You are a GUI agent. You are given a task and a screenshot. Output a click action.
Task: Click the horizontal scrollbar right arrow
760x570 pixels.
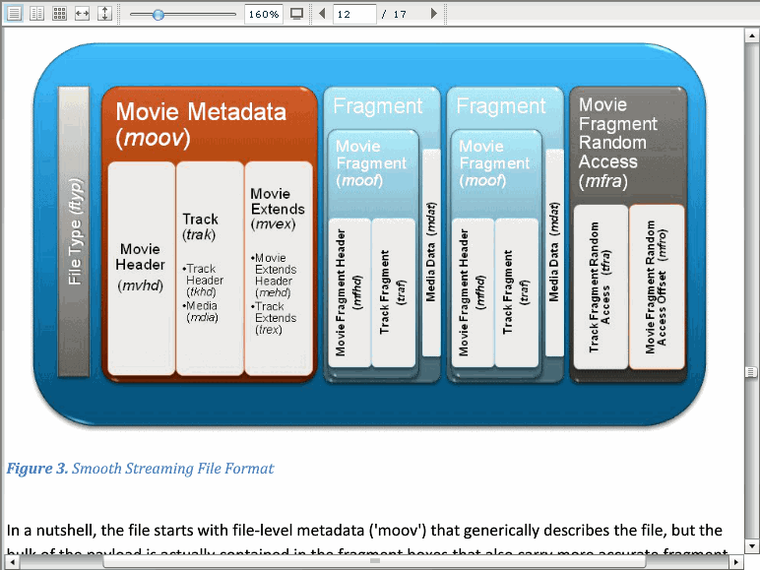coord(736,562)
